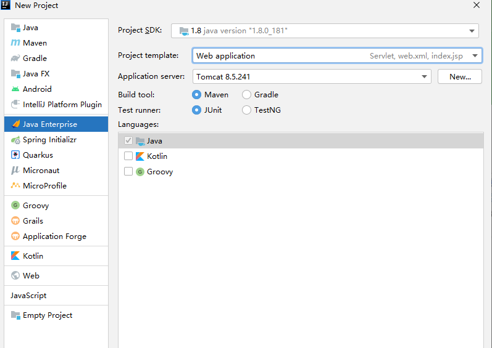
Task: Click the Kotlin icon in sidebar
Action: click(x=15, y=256)
